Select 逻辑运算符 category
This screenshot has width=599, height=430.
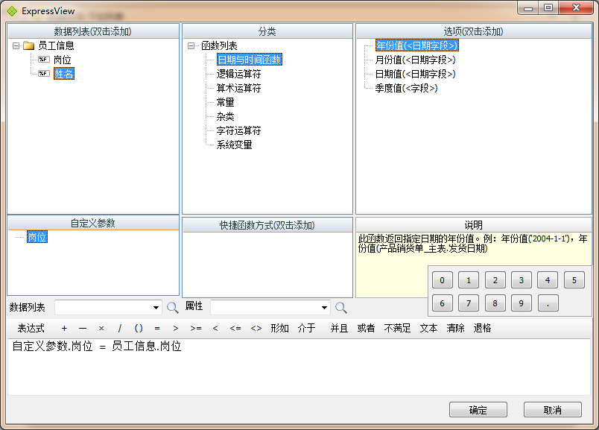pos(238,74)
